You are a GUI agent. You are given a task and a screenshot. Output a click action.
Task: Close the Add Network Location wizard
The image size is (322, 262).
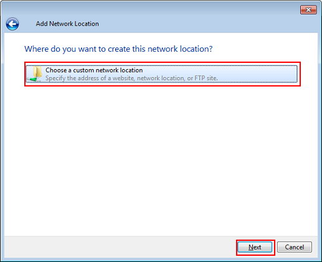pos(308,10)
